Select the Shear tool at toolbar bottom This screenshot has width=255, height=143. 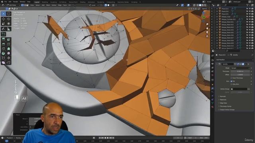4,63
